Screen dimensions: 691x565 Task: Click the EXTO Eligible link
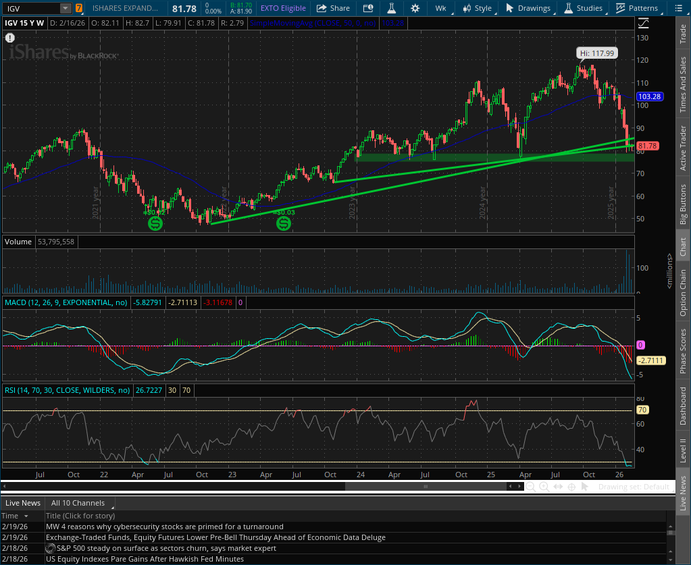[x=283, y=8]
